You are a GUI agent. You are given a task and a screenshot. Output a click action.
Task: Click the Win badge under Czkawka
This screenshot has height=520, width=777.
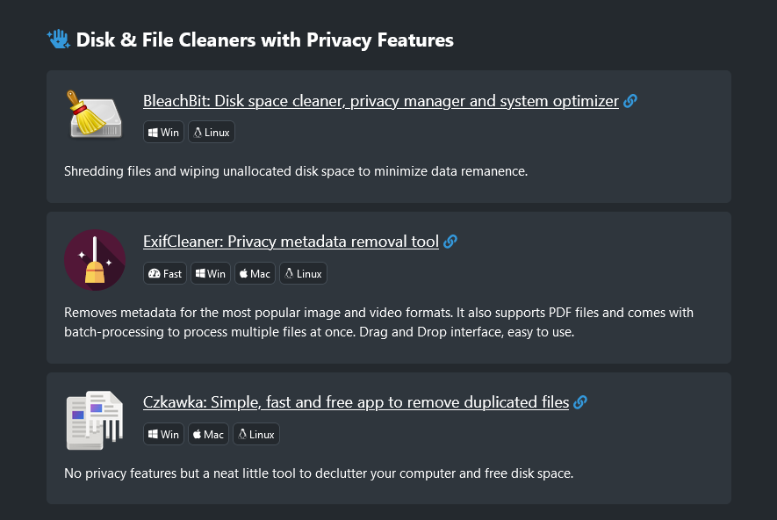click(164, 434)
